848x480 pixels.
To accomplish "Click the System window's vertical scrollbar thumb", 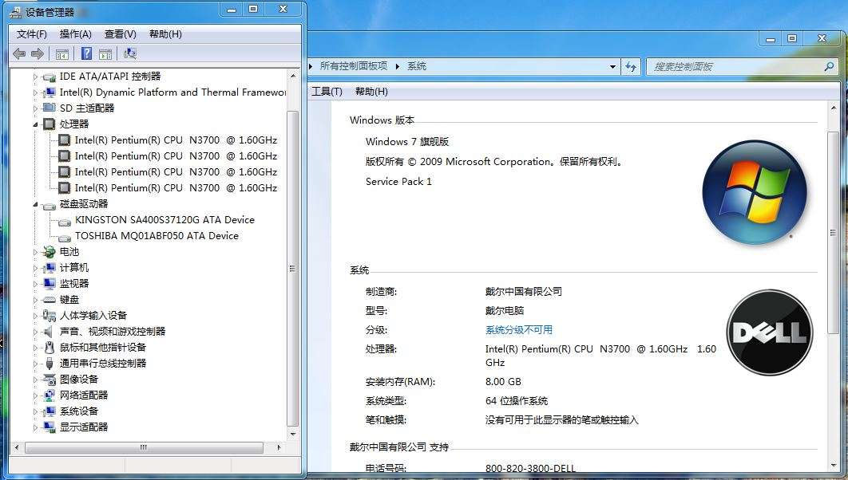I will tap(833, 233).
